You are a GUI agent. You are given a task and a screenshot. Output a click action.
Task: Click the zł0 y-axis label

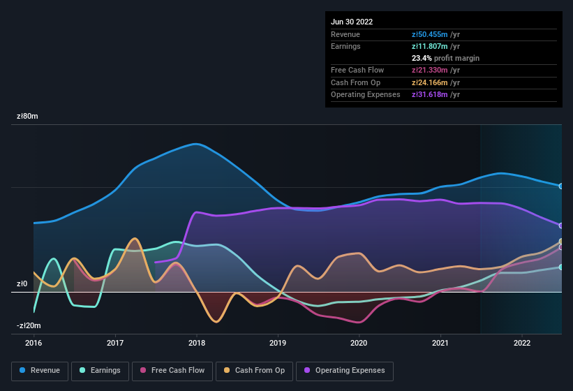[x=22, y=283]
